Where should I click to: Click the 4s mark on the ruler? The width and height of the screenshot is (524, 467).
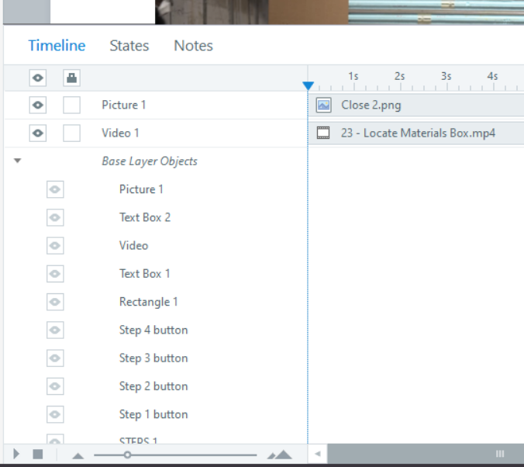pos(492,76)
